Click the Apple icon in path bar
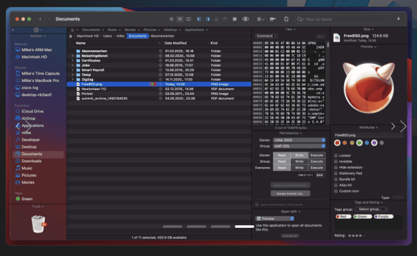The image size is (417, 256). [71, 36]
